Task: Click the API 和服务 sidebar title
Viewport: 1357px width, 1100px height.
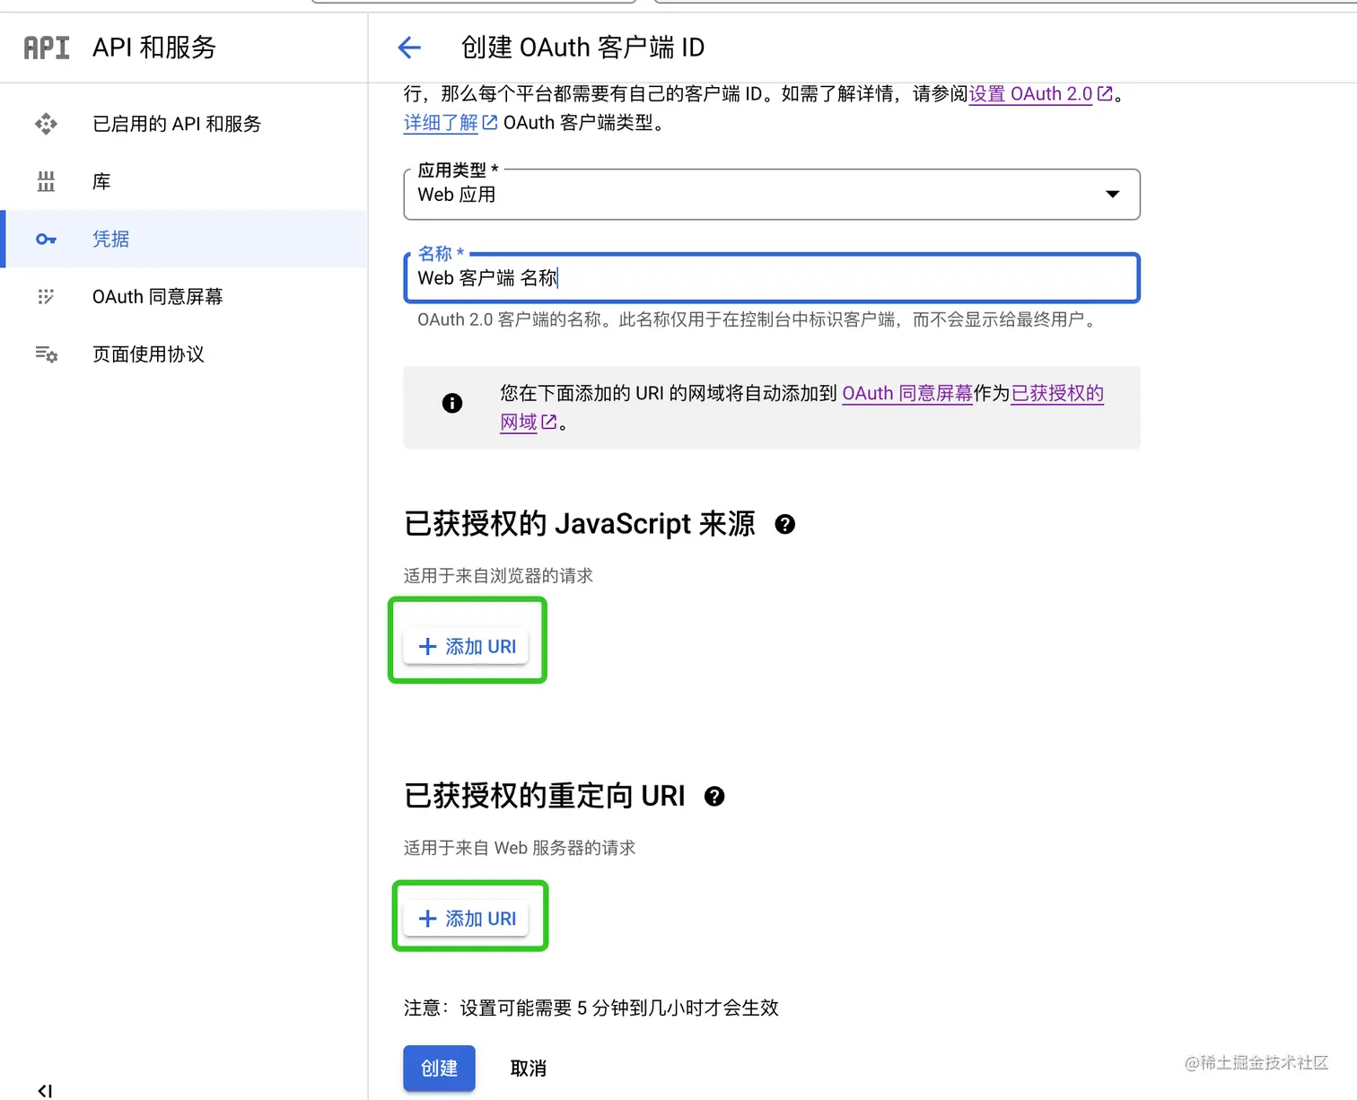Action: tap(154, 48)
